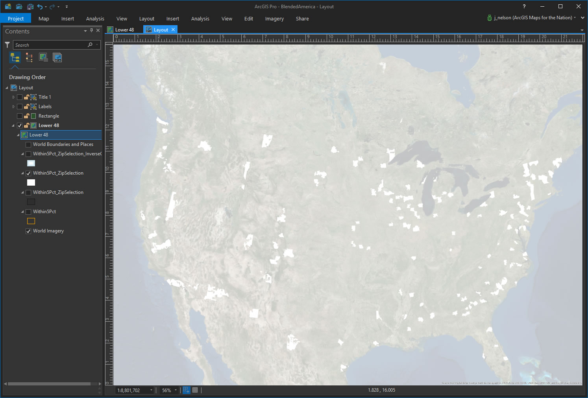Enable the Title 1 visibility checkbox
This screenshot has width=588, height=398.
click(20, 97)
